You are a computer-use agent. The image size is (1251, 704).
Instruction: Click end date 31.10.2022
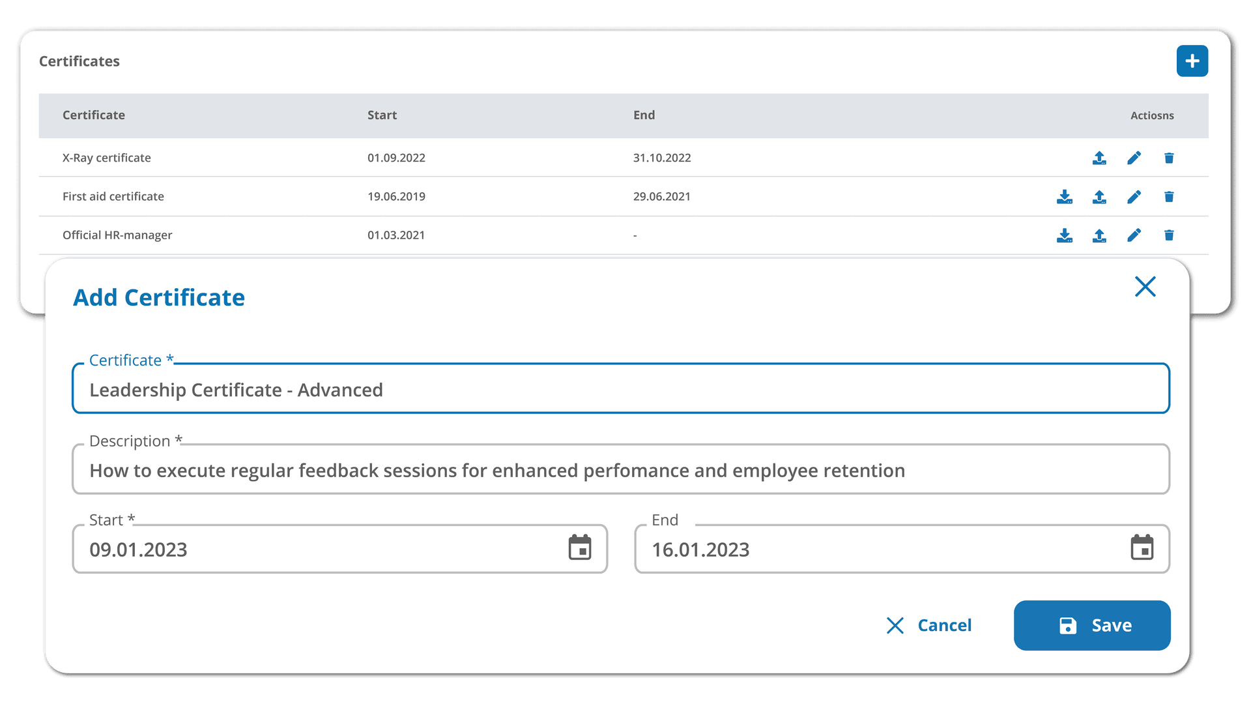pyautogui.click(x=662, y=158)
